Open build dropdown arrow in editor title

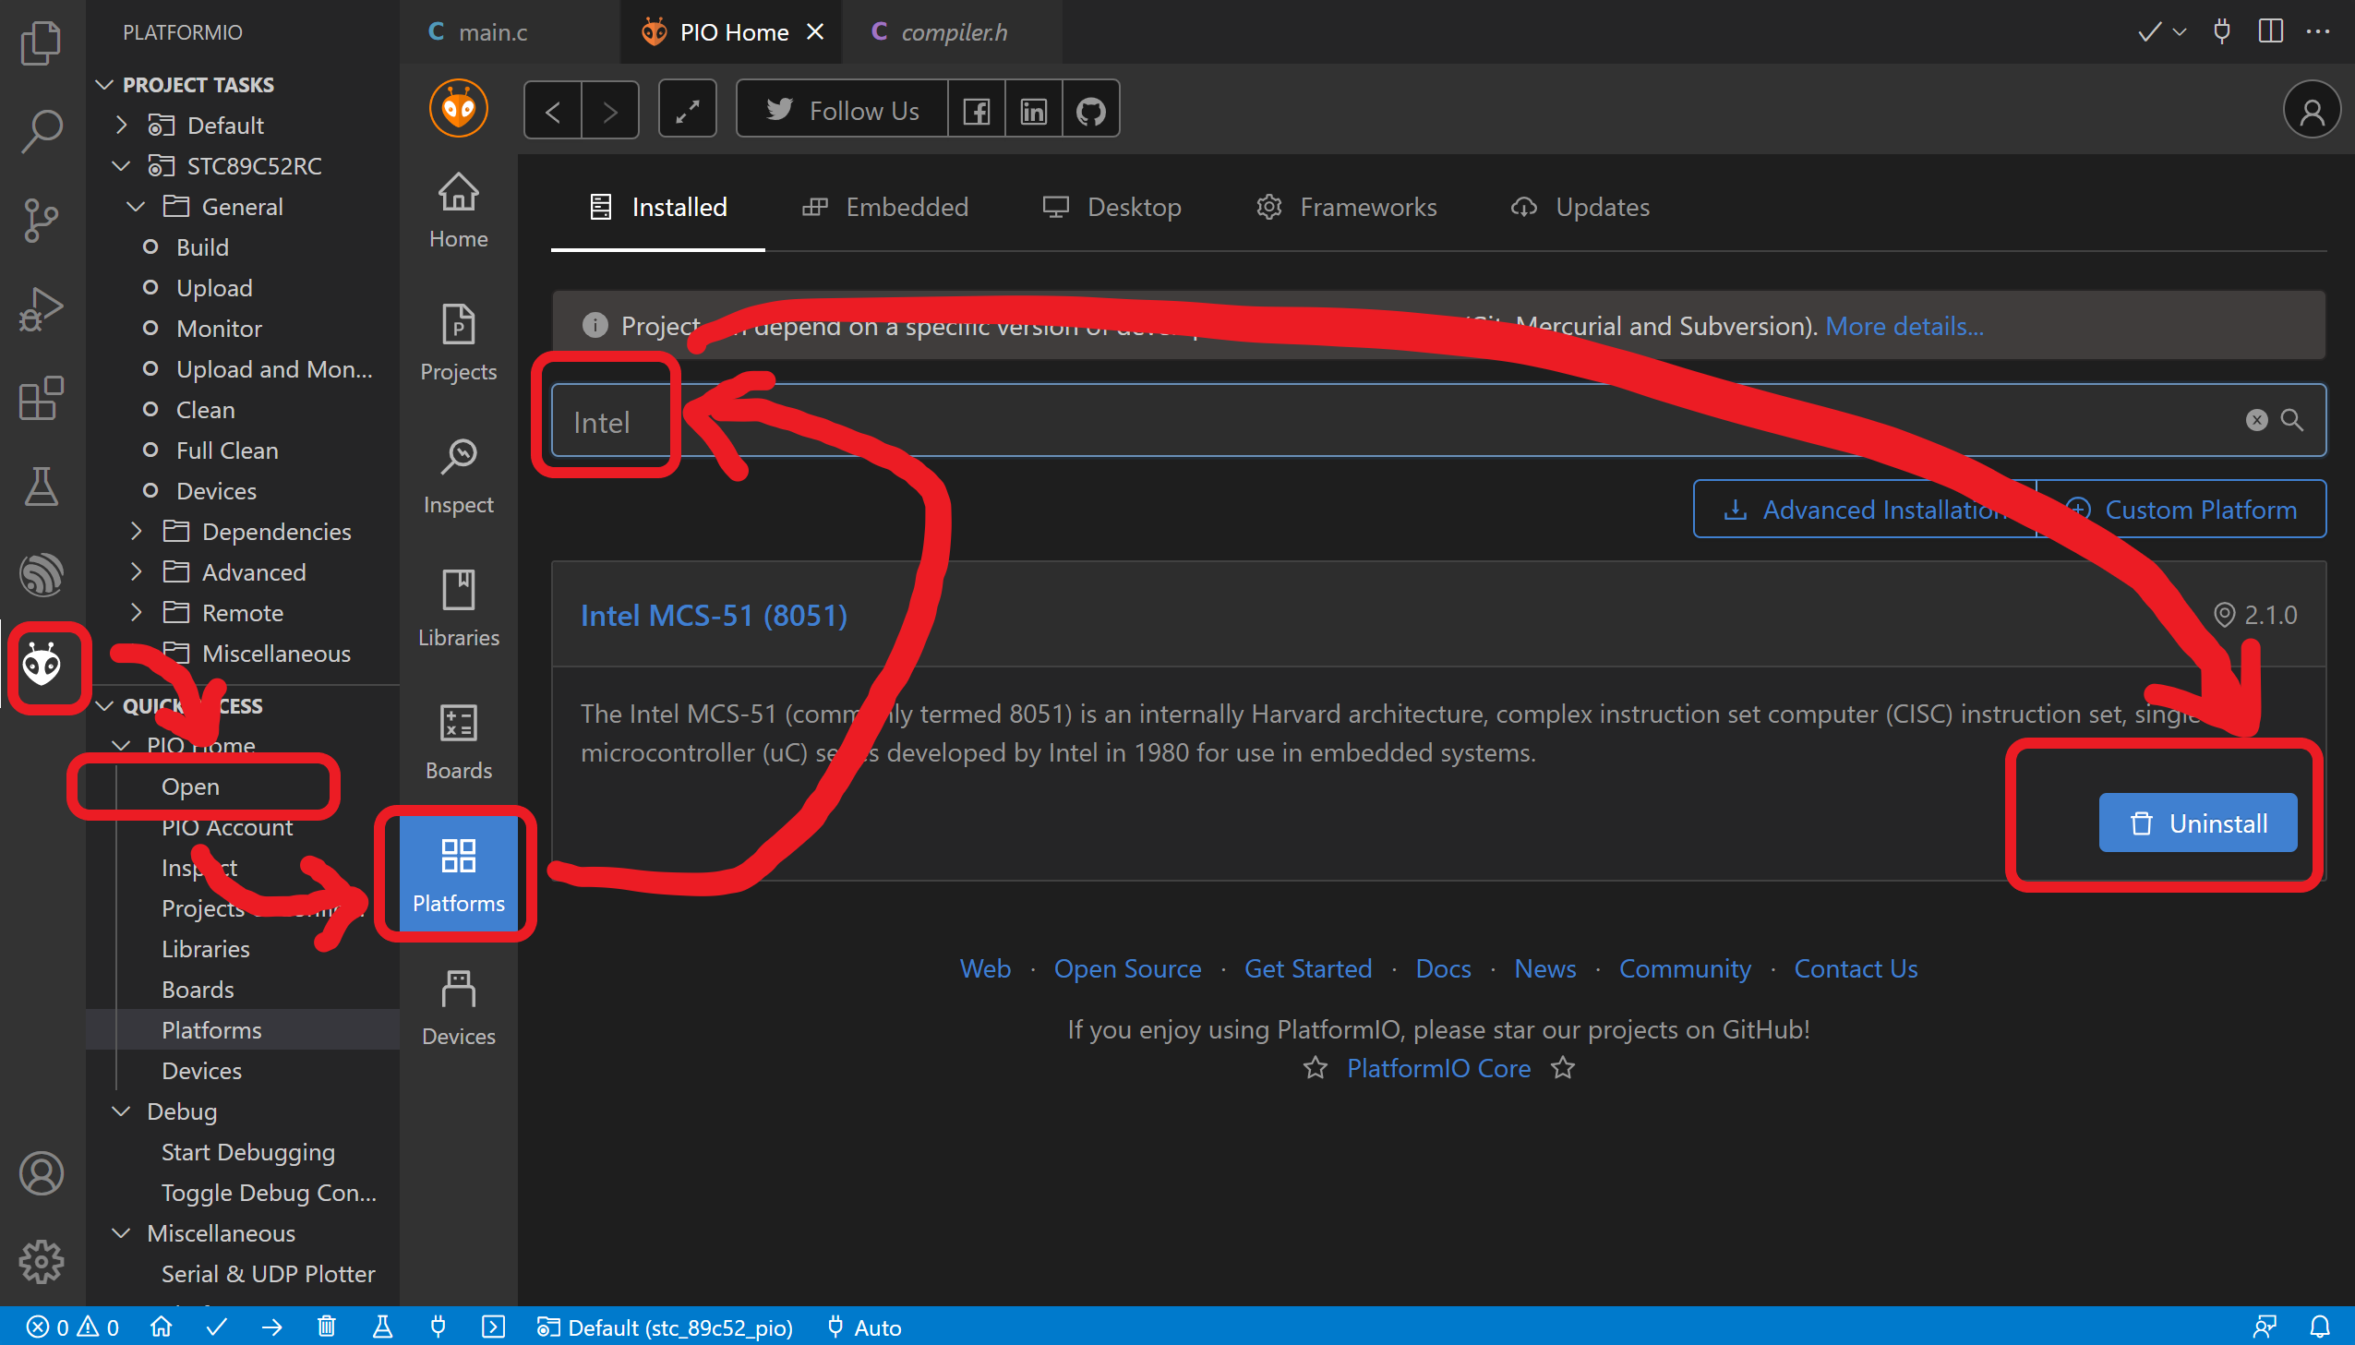[x=2180, y=32]
